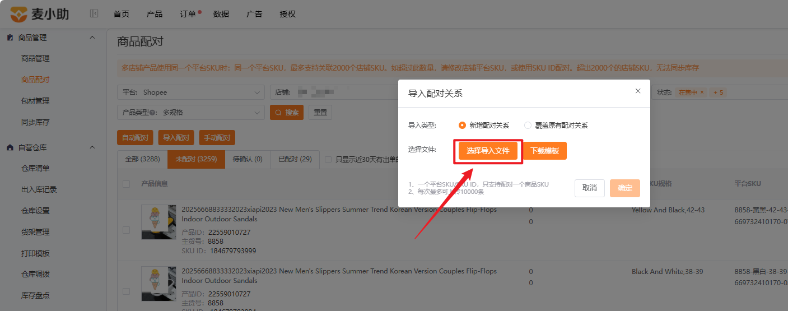The image size is (788, 311).
Task: Toggle 只显示近30天有出单 checkbox
Action: click(x=329, y=159)
